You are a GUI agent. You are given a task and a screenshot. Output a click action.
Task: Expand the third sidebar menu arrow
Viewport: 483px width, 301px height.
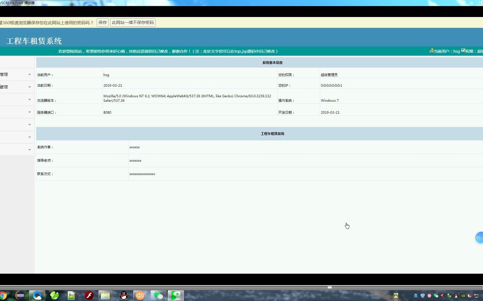click(x=29, y=99)
